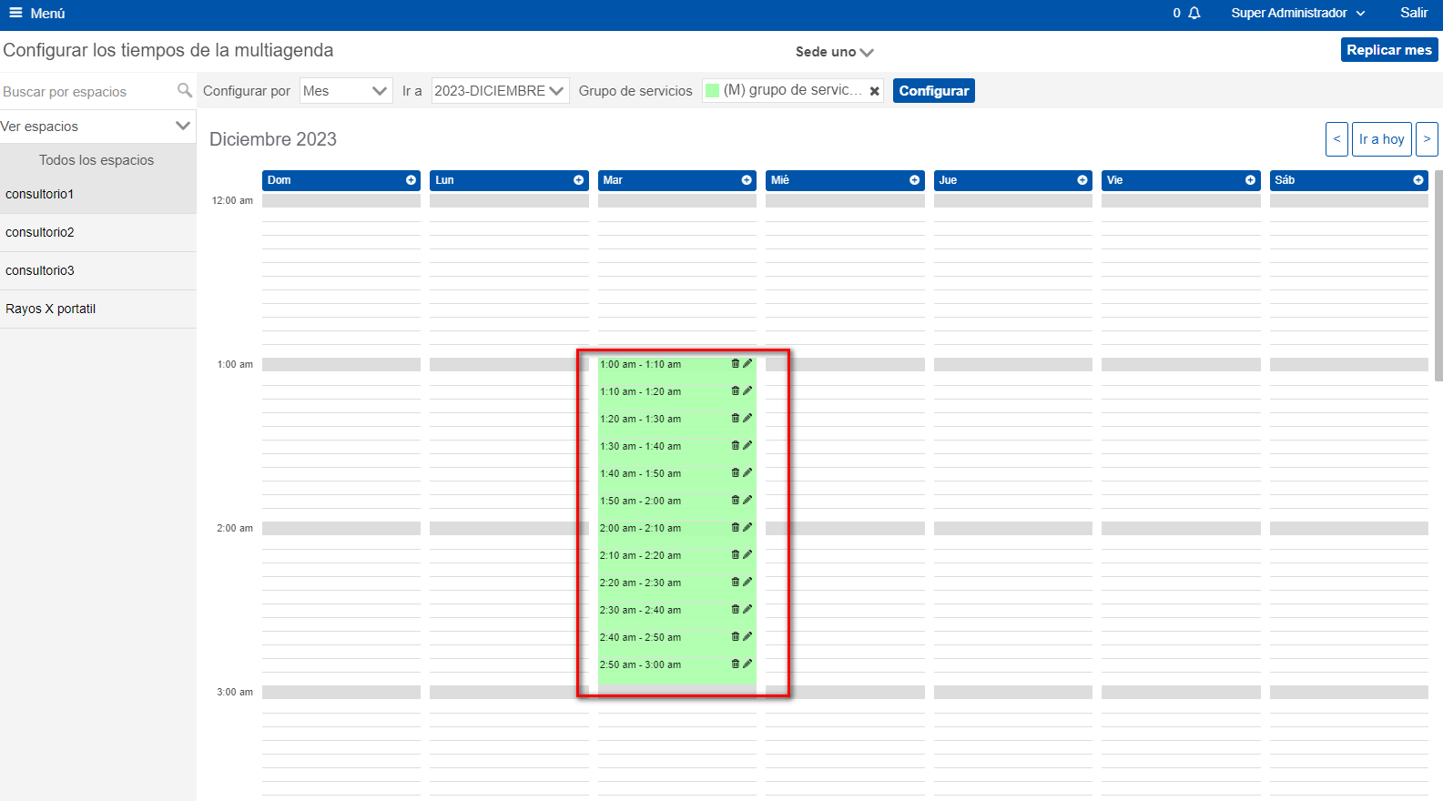The width and height of the screenshot is (1443, 801).
Task: Delete the 2:30 am - 2:40 am slot
Action: 736,609
